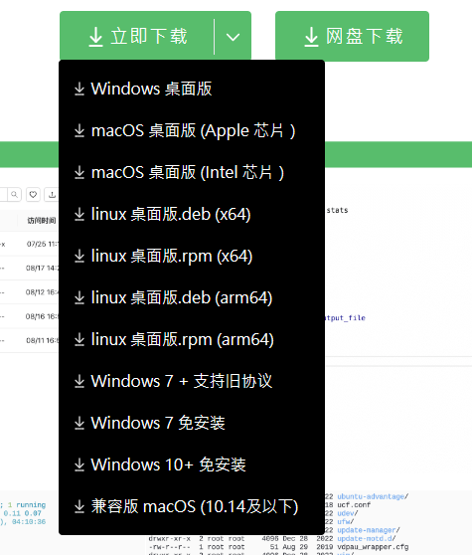
Task: Choose macOS 桌面版 (Intel 芯片)
Action: [x=192, y=172]
